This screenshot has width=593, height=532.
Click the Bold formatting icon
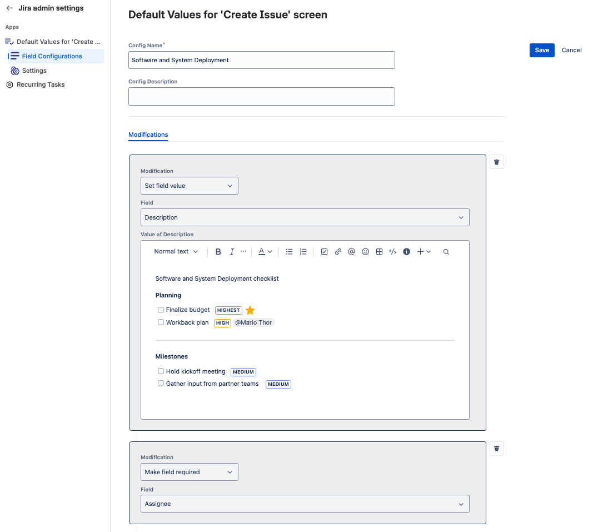coord(218,252)
